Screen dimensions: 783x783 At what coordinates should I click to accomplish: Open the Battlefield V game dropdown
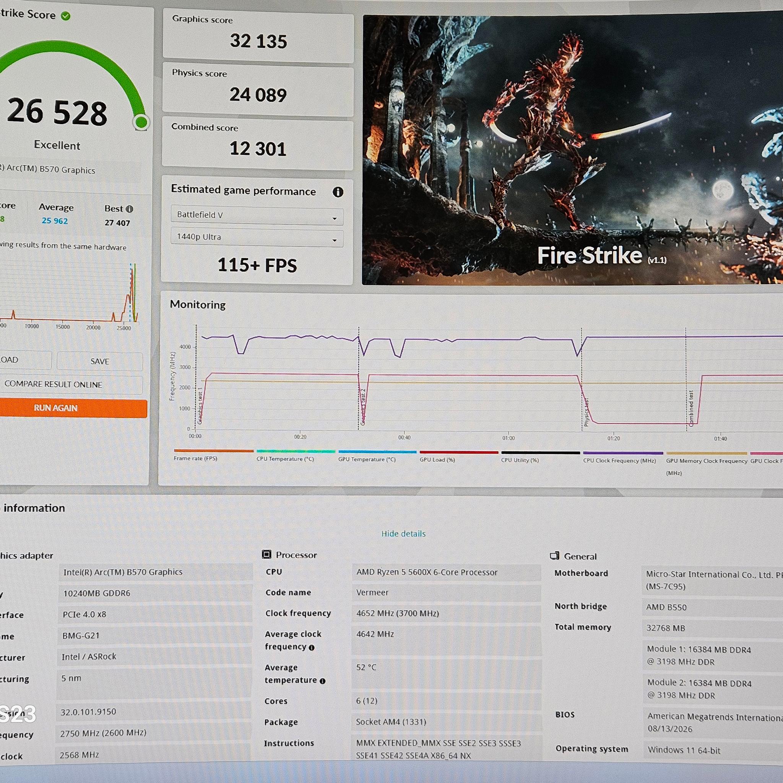tap(257, 215)
